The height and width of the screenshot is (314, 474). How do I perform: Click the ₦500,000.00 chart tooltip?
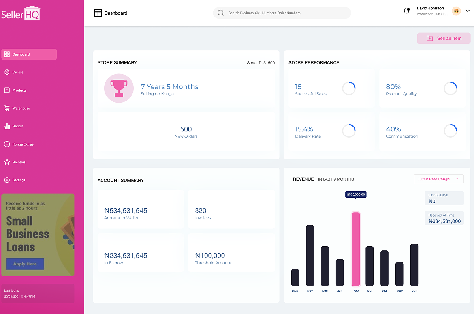(356, 194)
